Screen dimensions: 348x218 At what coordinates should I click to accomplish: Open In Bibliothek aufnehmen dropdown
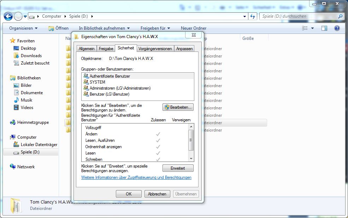[x=104, y=28]
